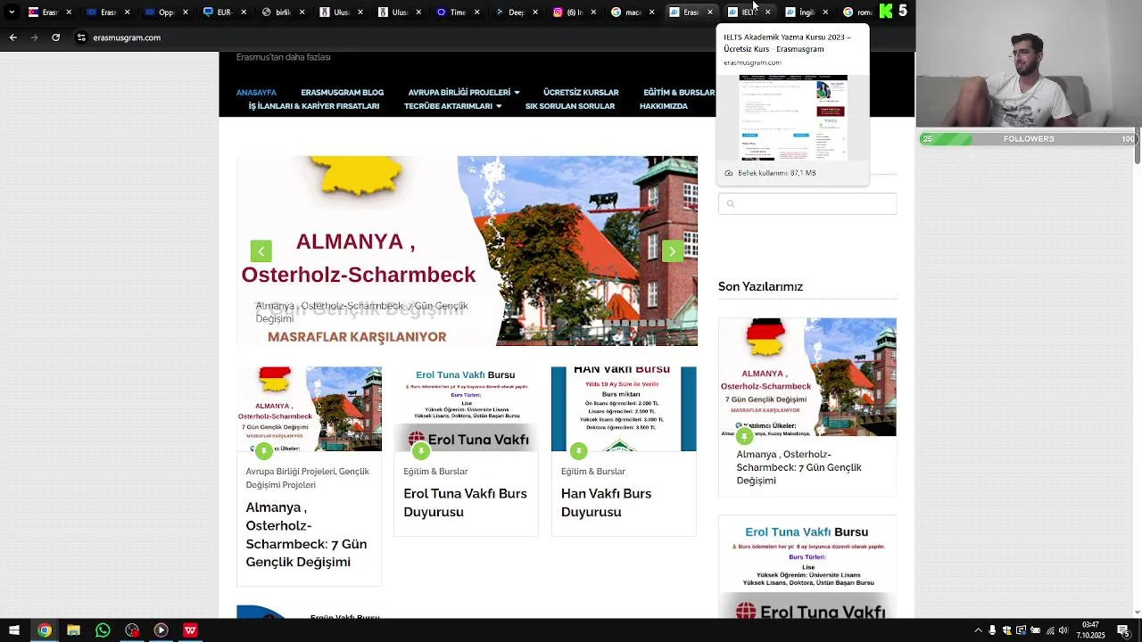Screen dimensions: 1142x642
Task: Show next slide in the carousel
Action: click(673, 251)
